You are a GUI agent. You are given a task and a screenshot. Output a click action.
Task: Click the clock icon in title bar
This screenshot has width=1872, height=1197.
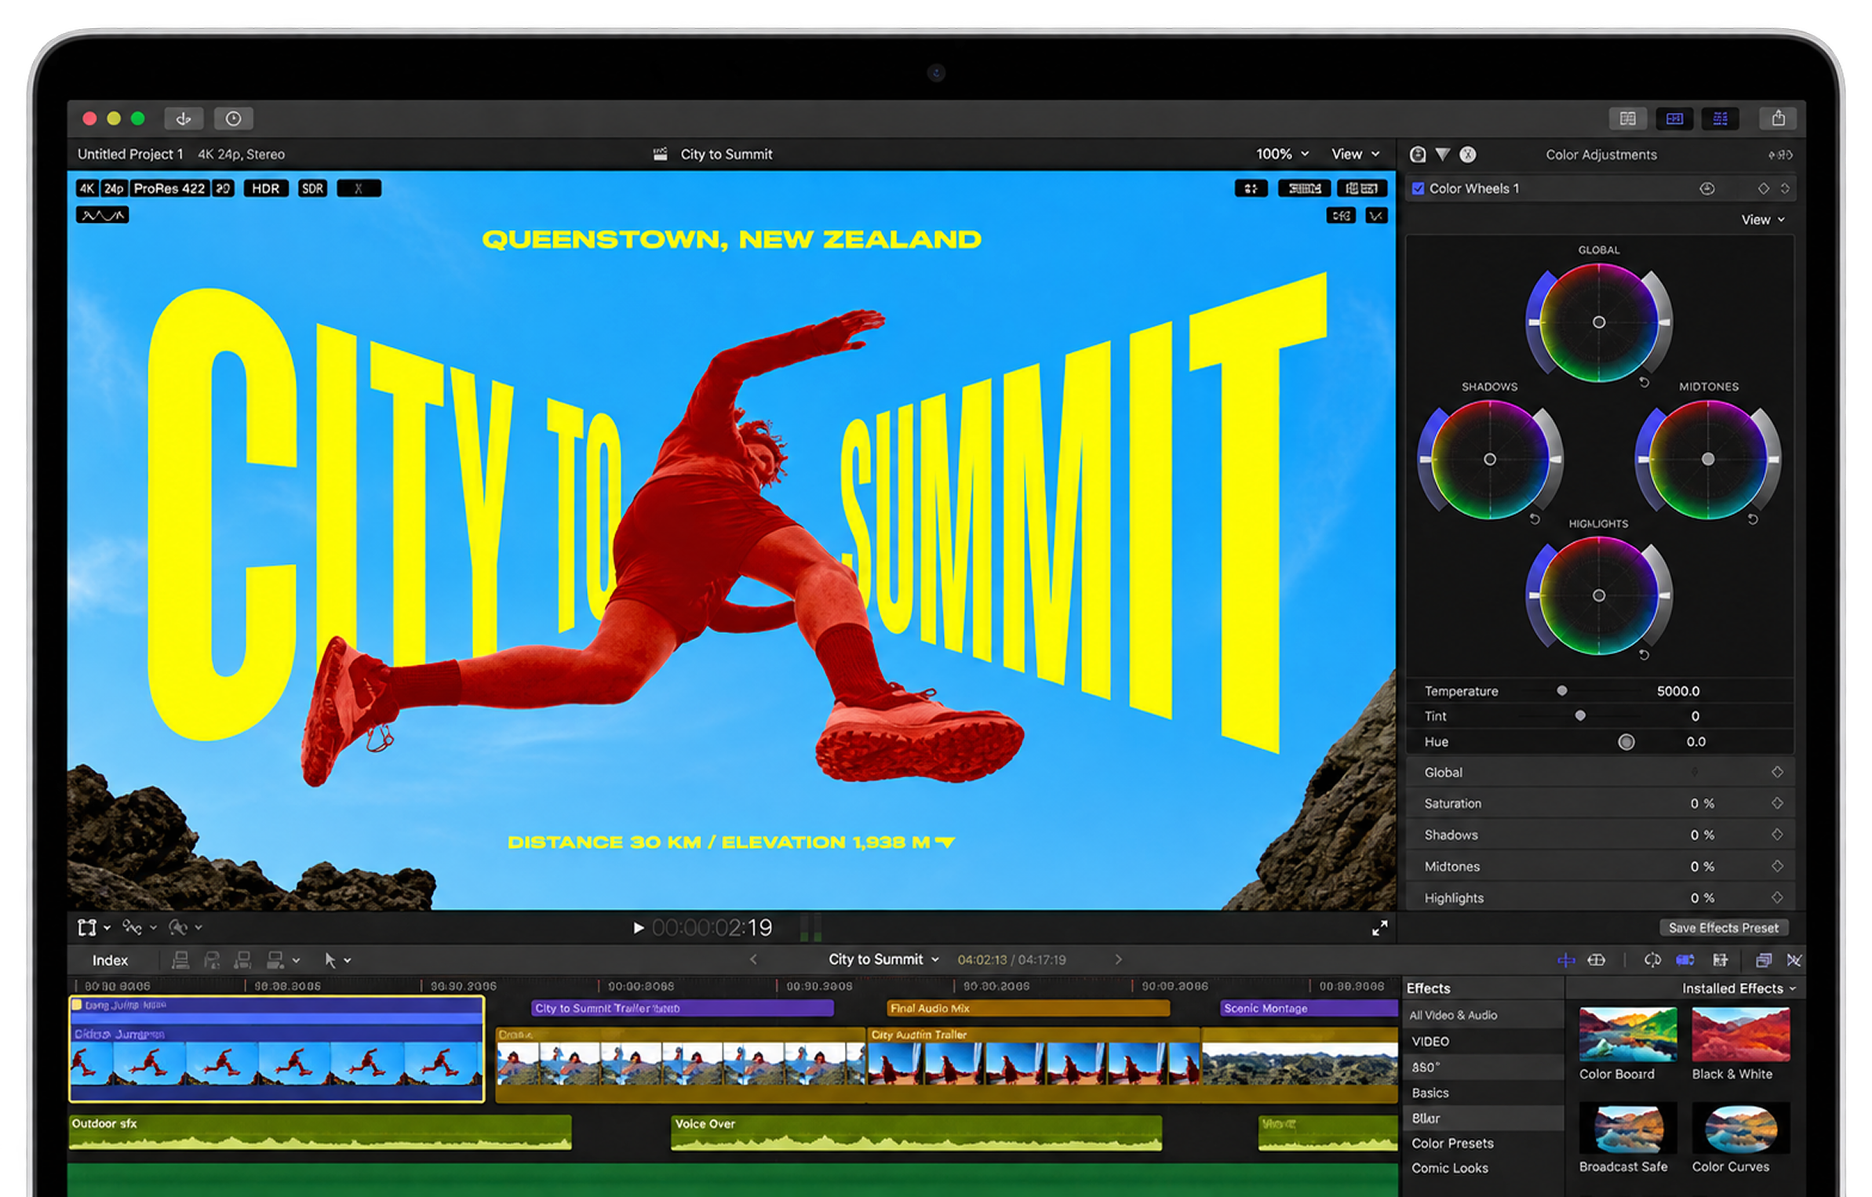point(233,118)
